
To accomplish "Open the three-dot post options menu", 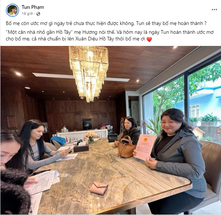I will [x=214, y=10].
